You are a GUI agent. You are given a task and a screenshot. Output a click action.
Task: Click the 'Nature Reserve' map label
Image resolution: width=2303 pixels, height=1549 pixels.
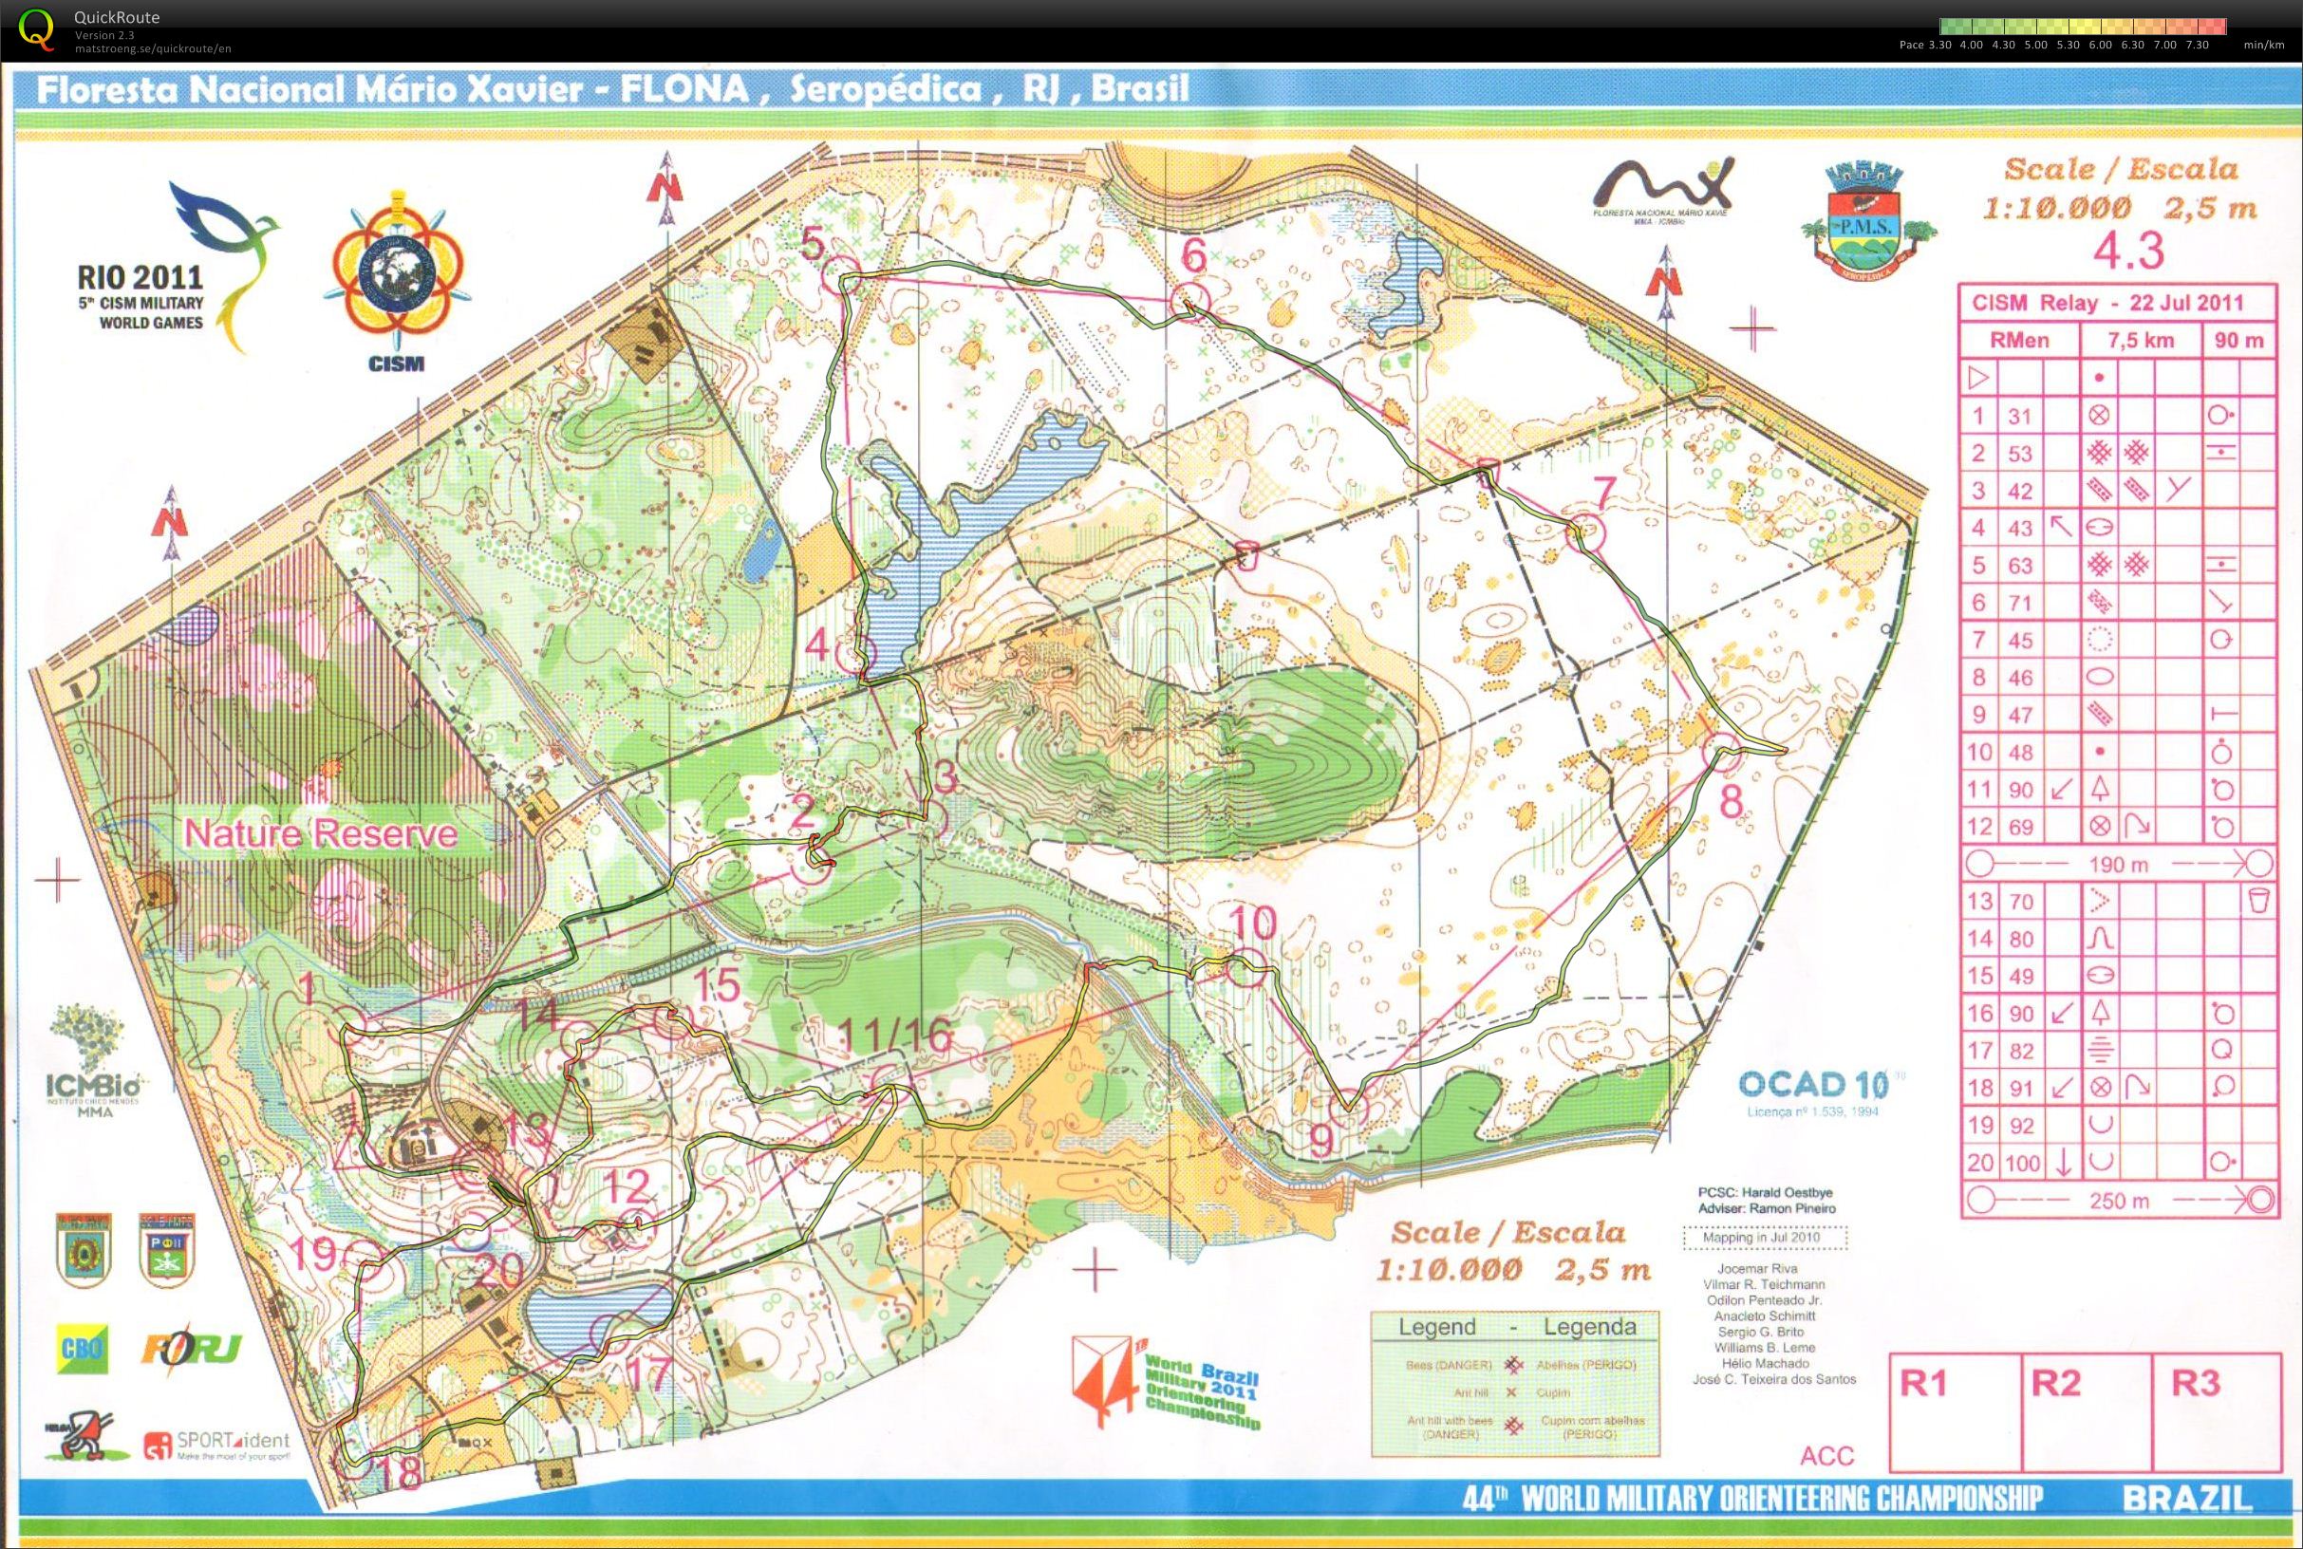pos(320,833)
